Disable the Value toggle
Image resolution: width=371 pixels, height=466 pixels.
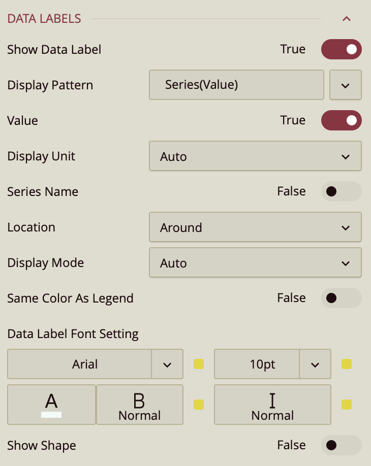pyautogui.click(x=341, y=120)
